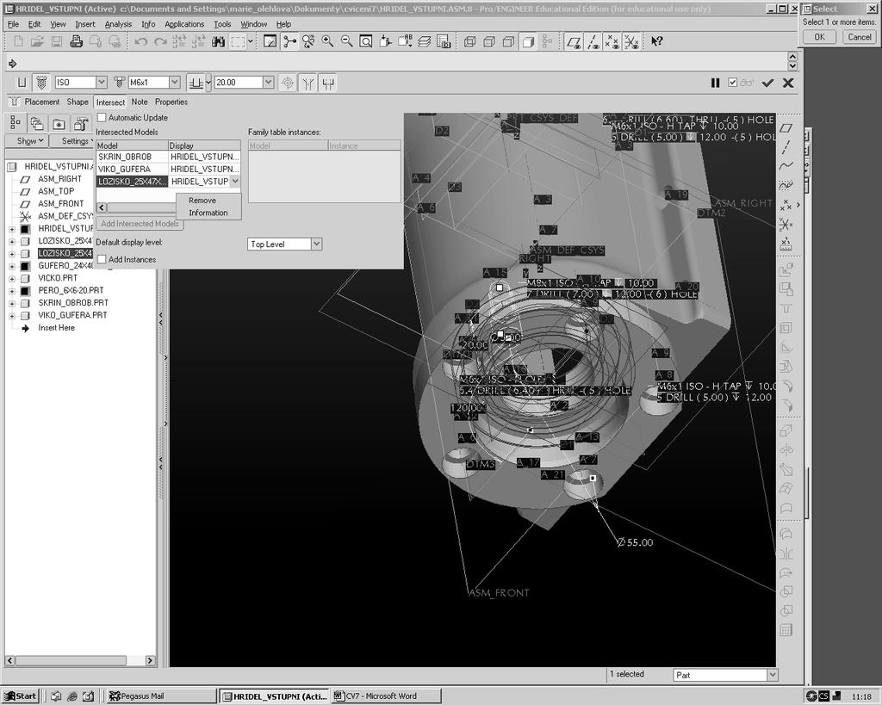
Task: Check the Add Instances checkbox
Action: (x=102, y=259)
